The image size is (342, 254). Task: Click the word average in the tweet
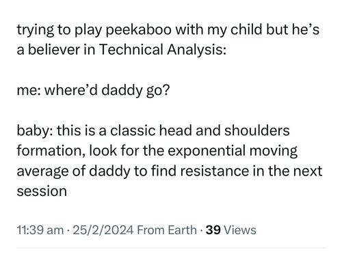click(x=42, y=171)
